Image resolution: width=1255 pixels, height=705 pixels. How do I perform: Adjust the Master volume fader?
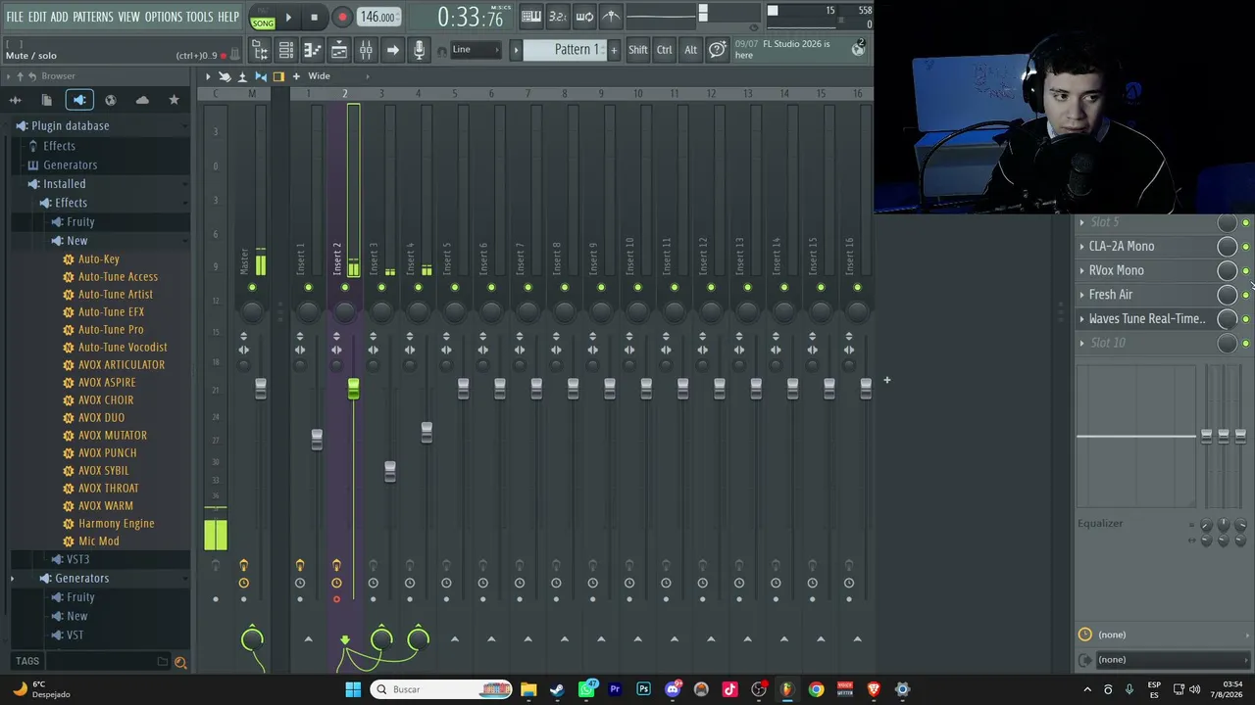pyautogui.click(x=261, y=389)
